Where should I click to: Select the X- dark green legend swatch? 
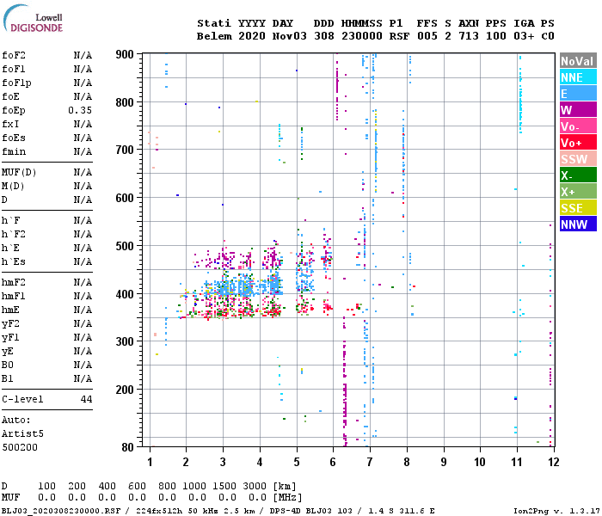coord(578,175)
